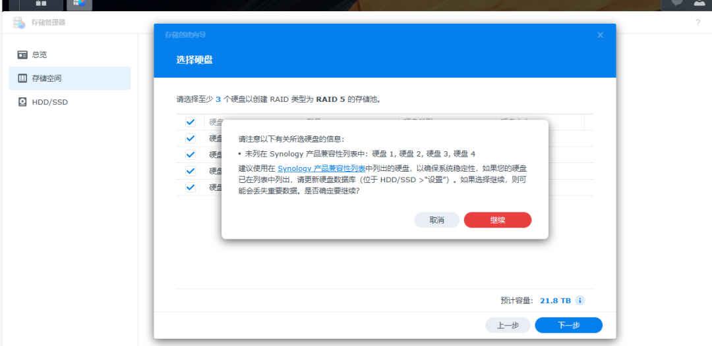The image size is (712, 346).
Task: Uncheck the last drive row checkbox
Action: click(191, 187)
